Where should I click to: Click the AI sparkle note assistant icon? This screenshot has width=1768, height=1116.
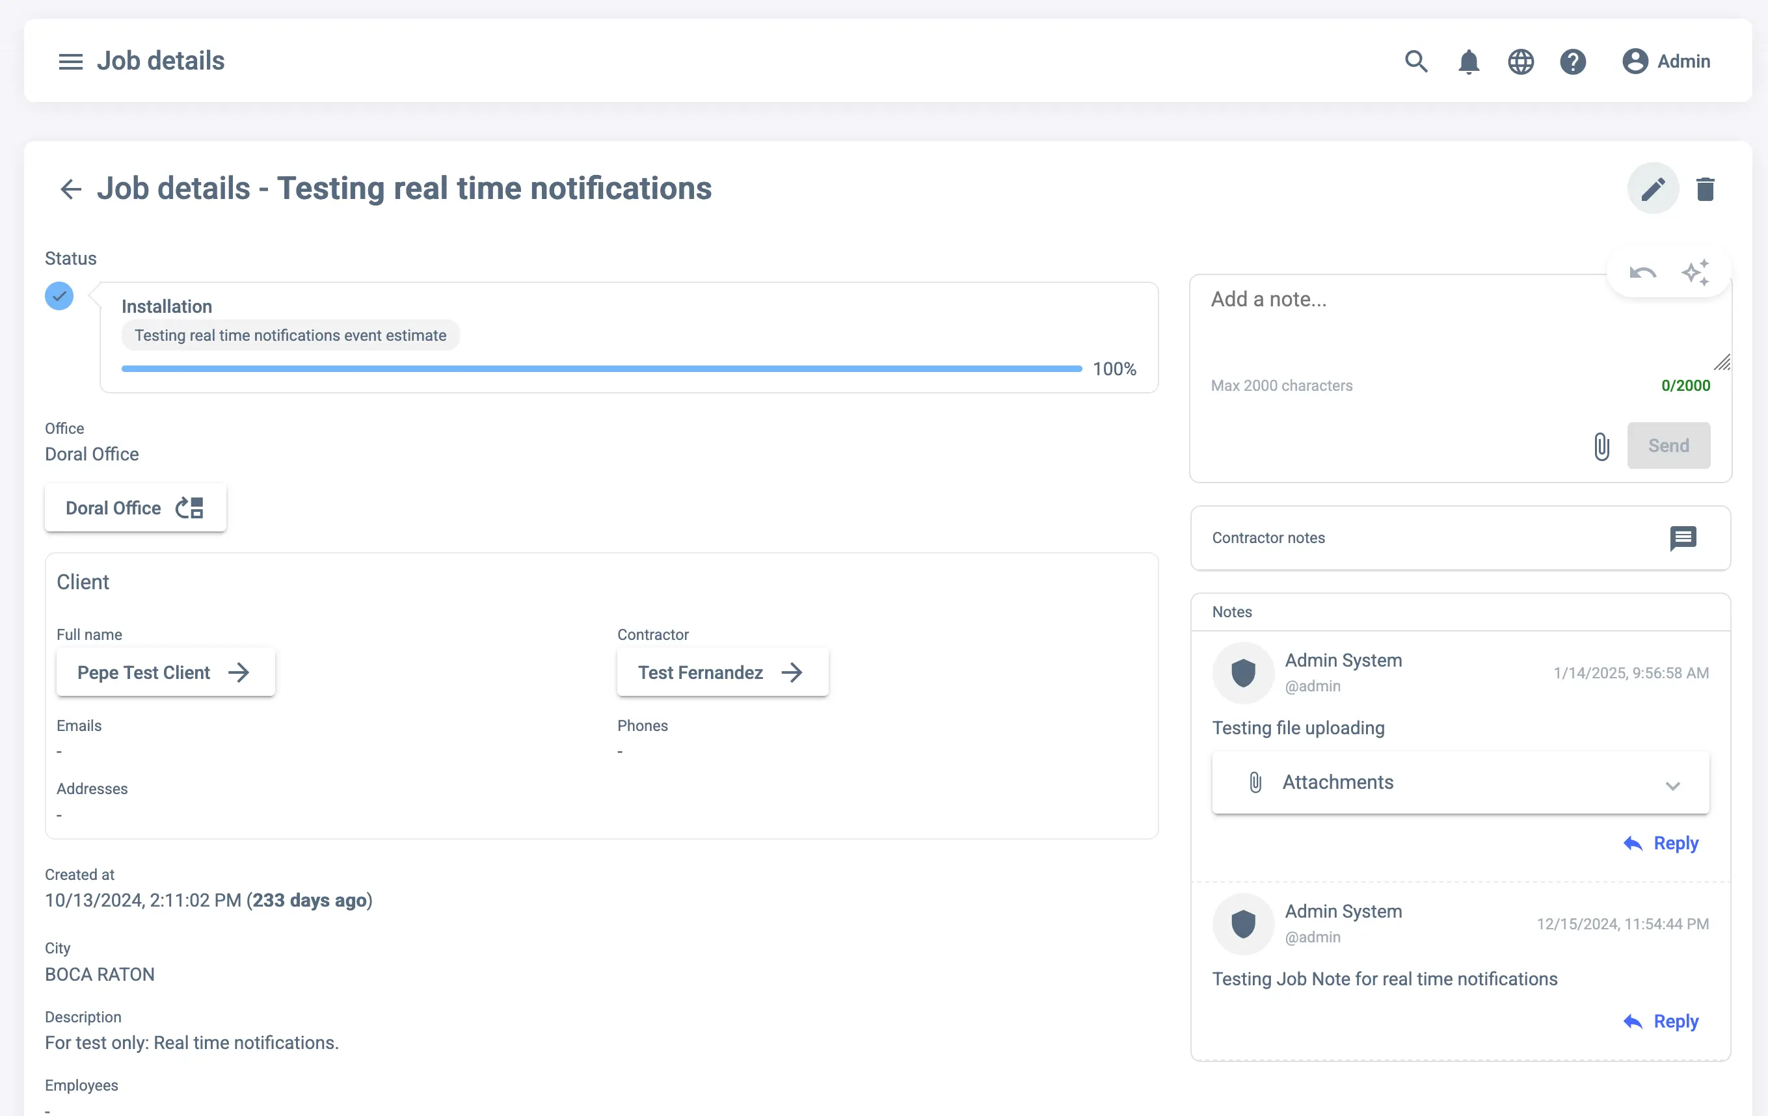(x=1695, y=272)
